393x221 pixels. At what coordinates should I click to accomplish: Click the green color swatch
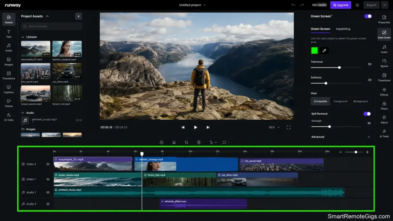(314, 51)
